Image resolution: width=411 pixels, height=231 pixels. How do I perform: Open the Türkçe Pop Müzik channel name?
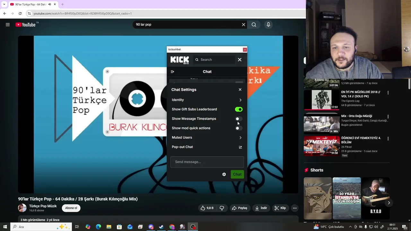43,206
